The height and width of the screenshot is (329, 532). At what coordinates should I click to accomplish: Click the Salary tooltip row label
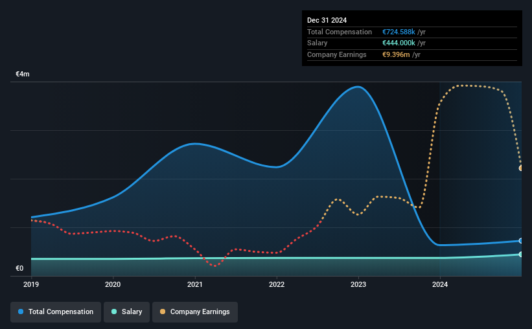(318, 43)
